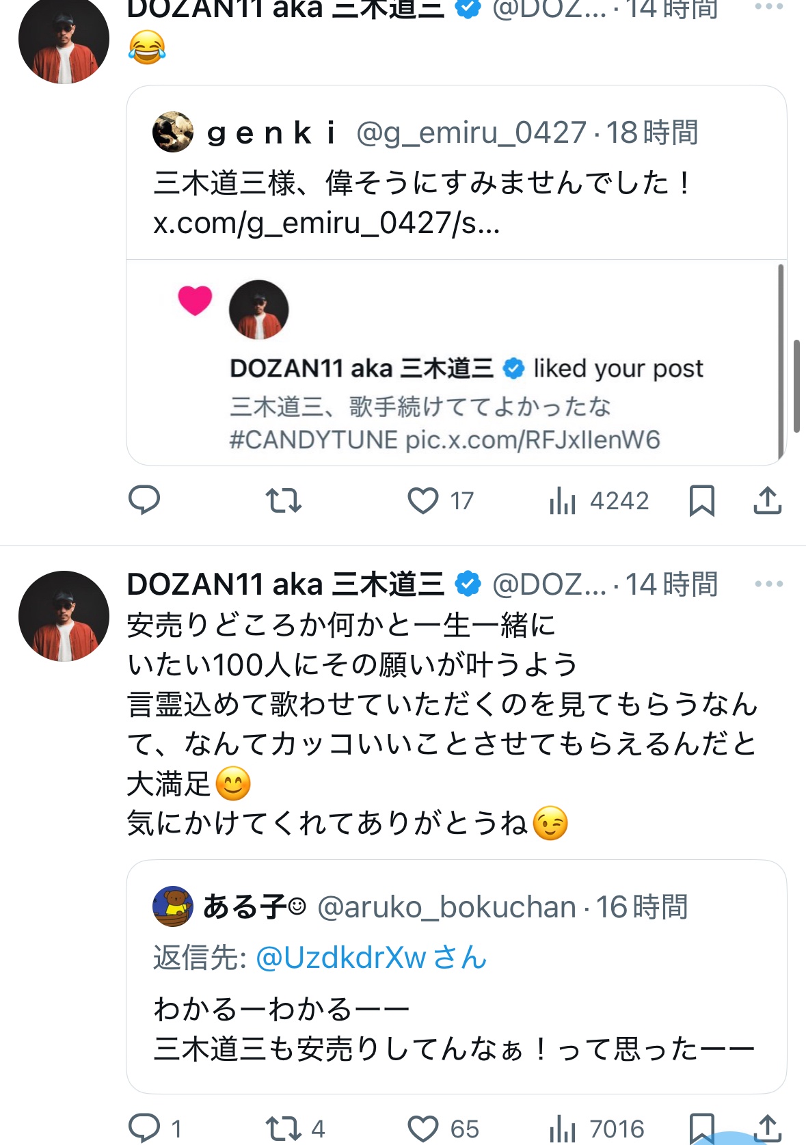Share the post quoting genki
Viewport: 806px width, 1145px height.
coord(767,500)
